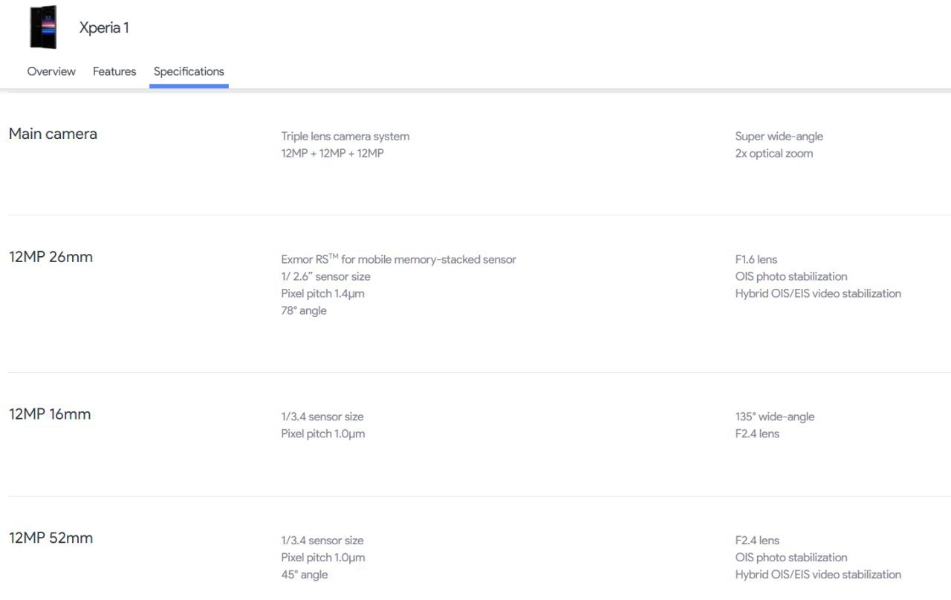Image resolution: width=951 pixels, height=600 pixels.
Task: Select the 12MP 52mm section heading
Action: [51, 538]
